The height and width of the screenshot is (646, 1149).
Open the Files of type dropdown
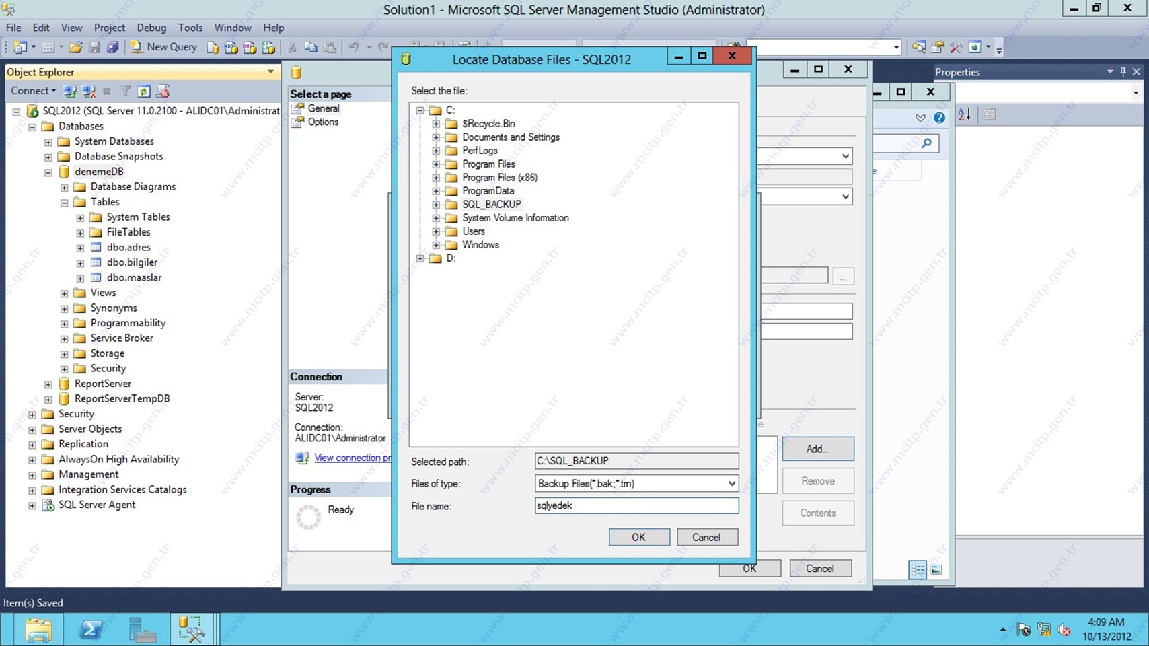(731, 483)
